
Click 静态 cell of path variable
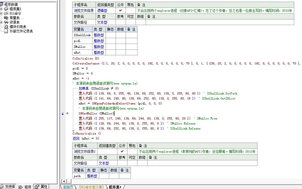pyautogui.click(x=104, y=176)
